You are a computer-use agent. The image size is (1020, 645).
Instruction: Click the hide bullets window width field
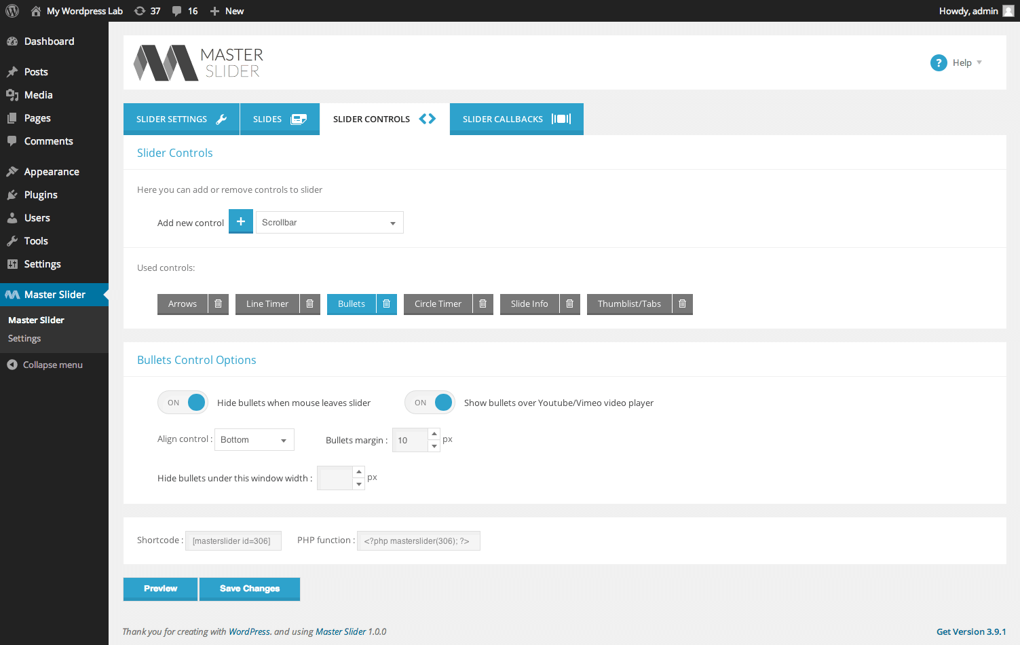tap(335, 478)
